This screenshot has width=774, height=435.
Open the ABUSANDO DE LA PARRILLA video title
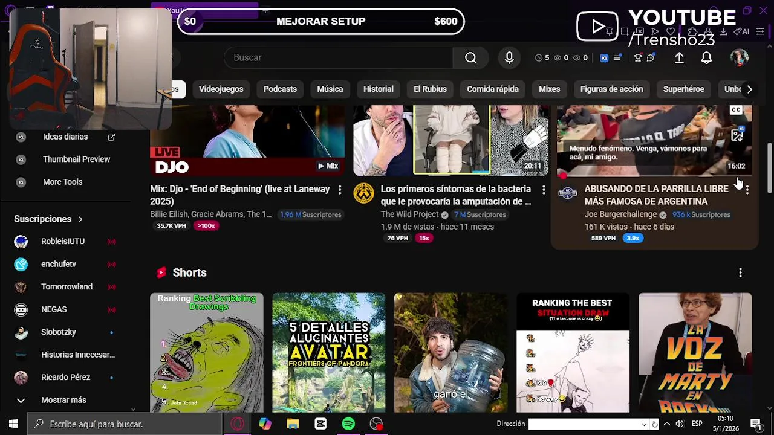[x=656, y=195]
